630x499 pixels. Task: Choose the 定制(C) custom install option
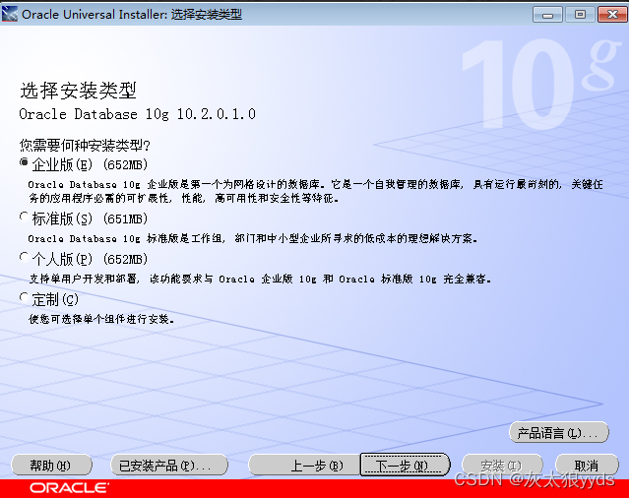(x=24, y=297)
